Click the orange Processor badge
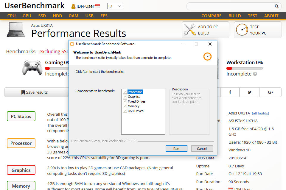 [21, 143]
